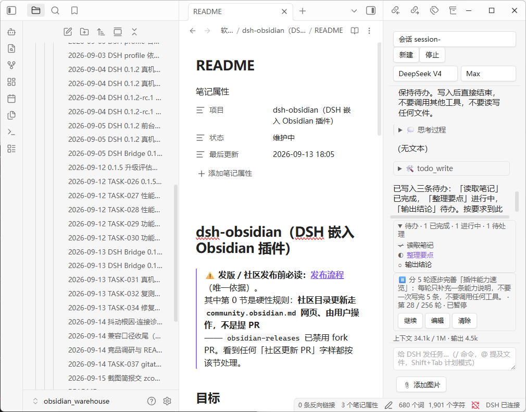Click the 整理要点 todo item
The width and height of the screenshot is (526, 412).
[x=420, y=255]
